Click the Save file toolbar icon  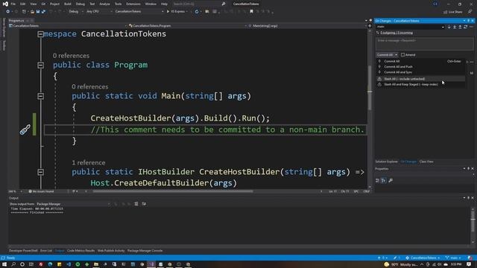38,12
